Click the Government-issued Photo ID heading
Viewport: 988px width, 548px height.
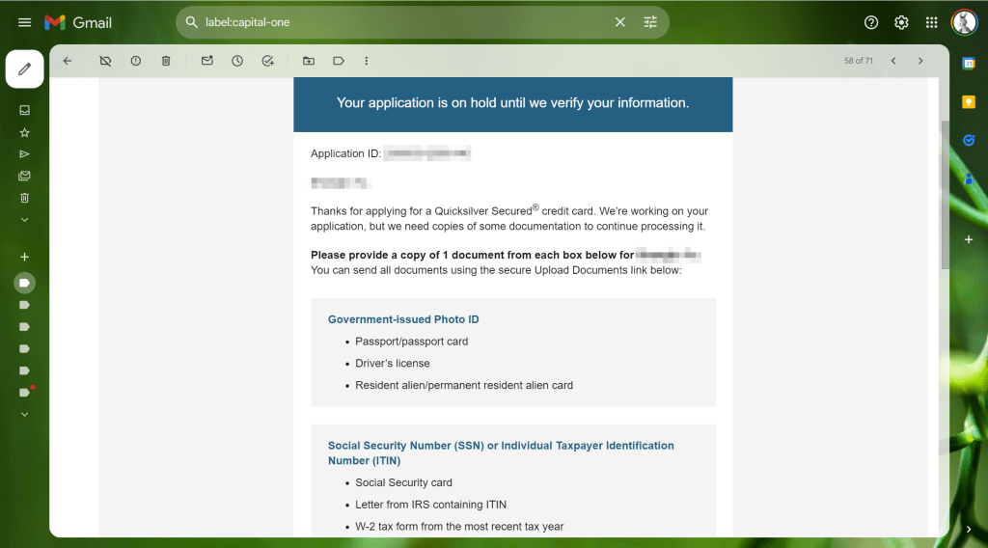click(403, 319)
